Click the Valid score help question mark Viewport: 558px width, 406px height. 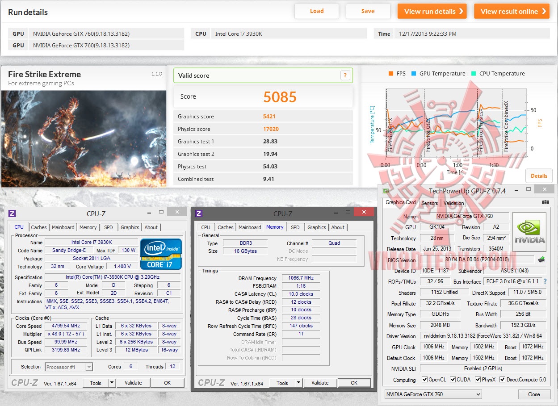coord(345,75)
